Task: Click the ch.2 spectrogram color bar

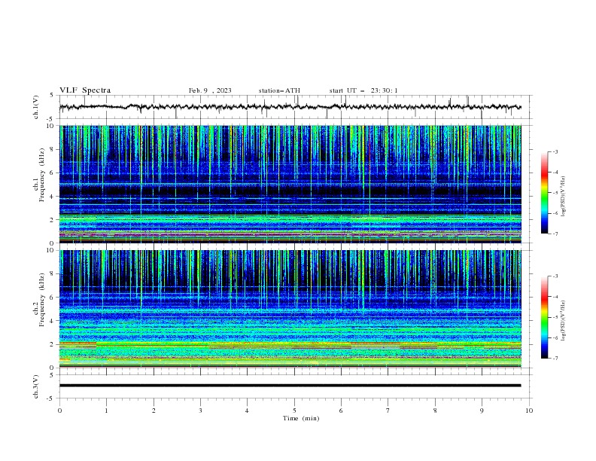Action: (x=545, y=317)
